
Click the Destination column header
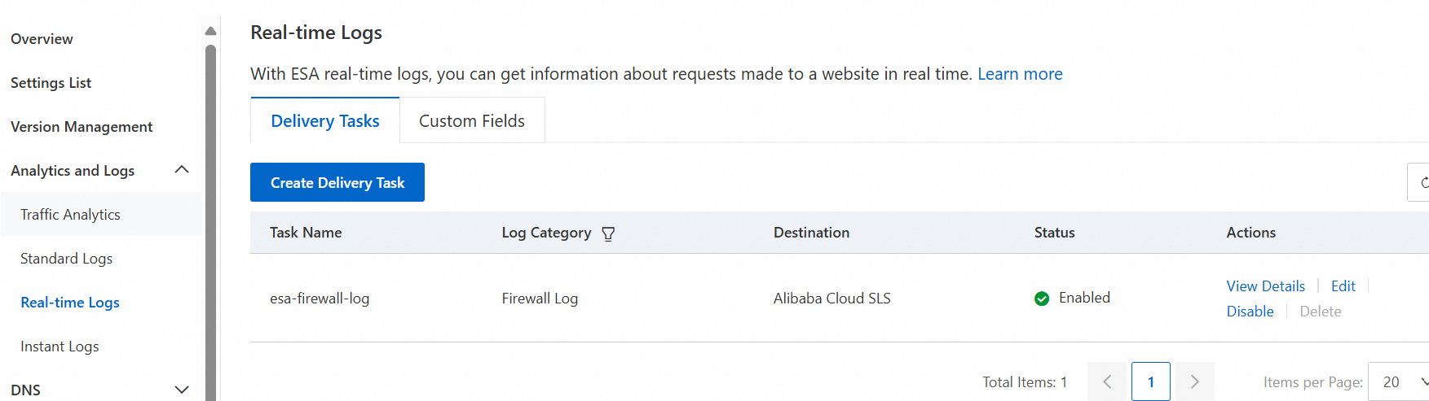811,233
